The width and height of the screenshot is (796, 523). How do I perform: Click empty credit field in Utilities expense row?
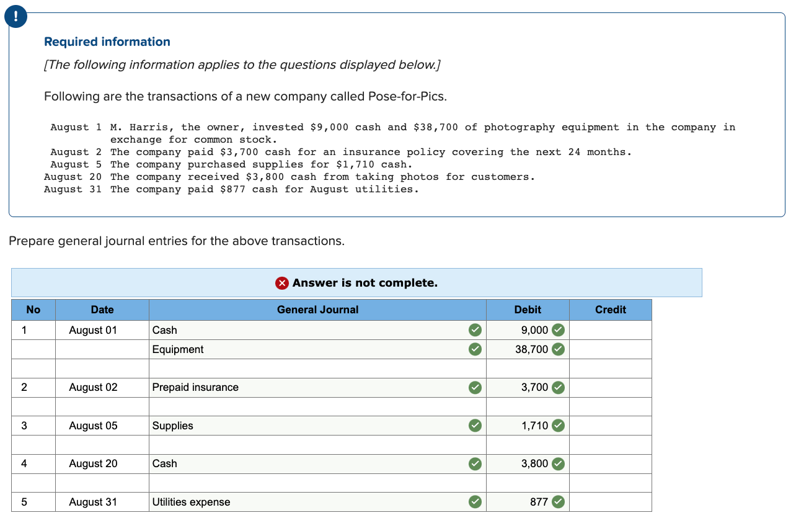pos(611,502)
